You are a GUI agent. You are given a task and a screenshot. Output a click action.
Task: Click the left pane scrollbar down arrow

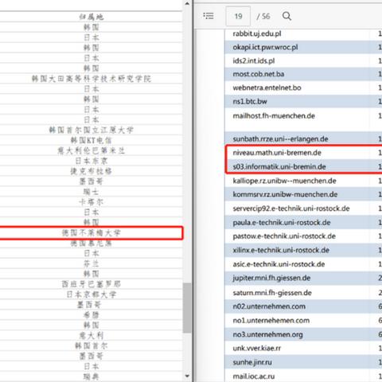[187, 376]
